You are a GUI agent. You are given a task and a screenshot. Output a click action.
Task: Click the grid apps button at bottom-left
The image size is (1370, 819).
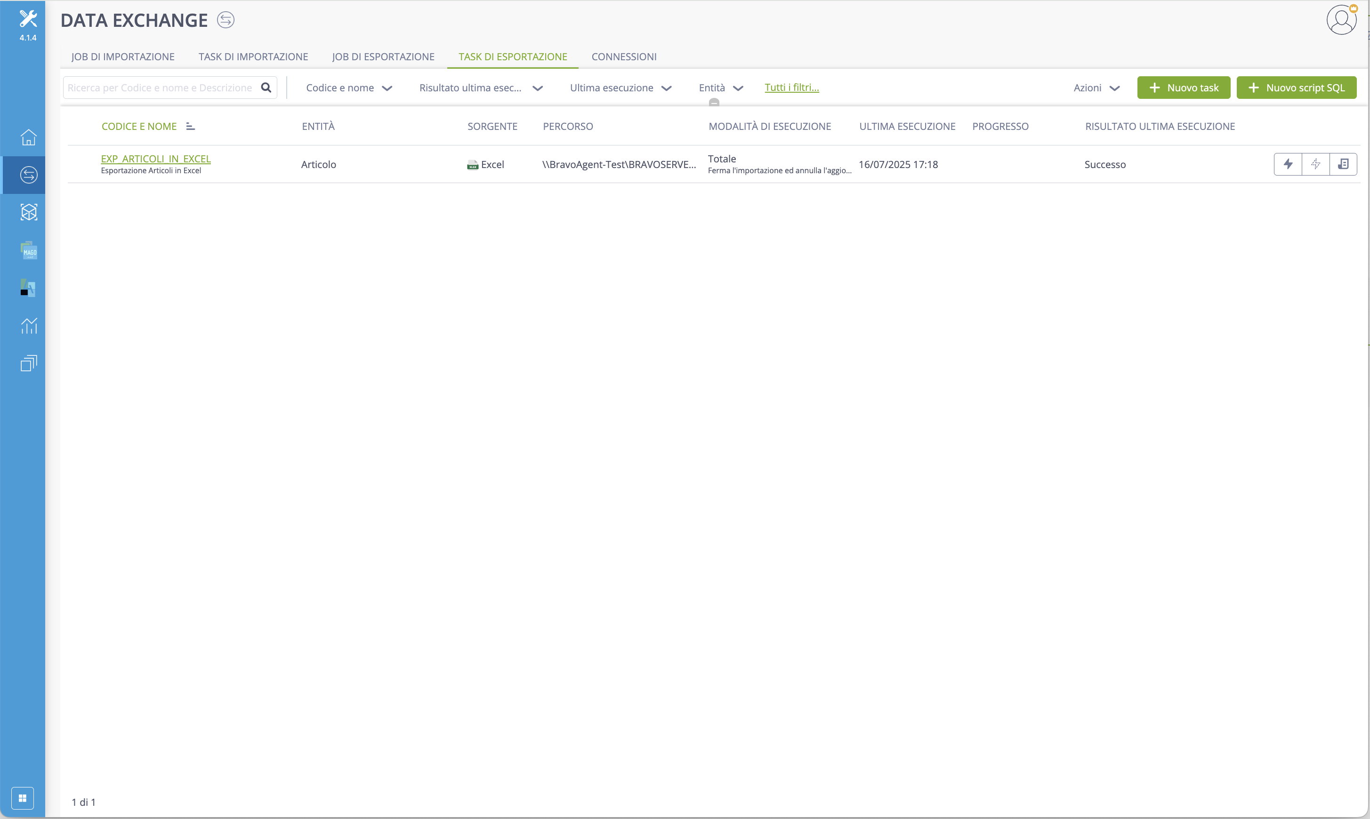[23, 798]
